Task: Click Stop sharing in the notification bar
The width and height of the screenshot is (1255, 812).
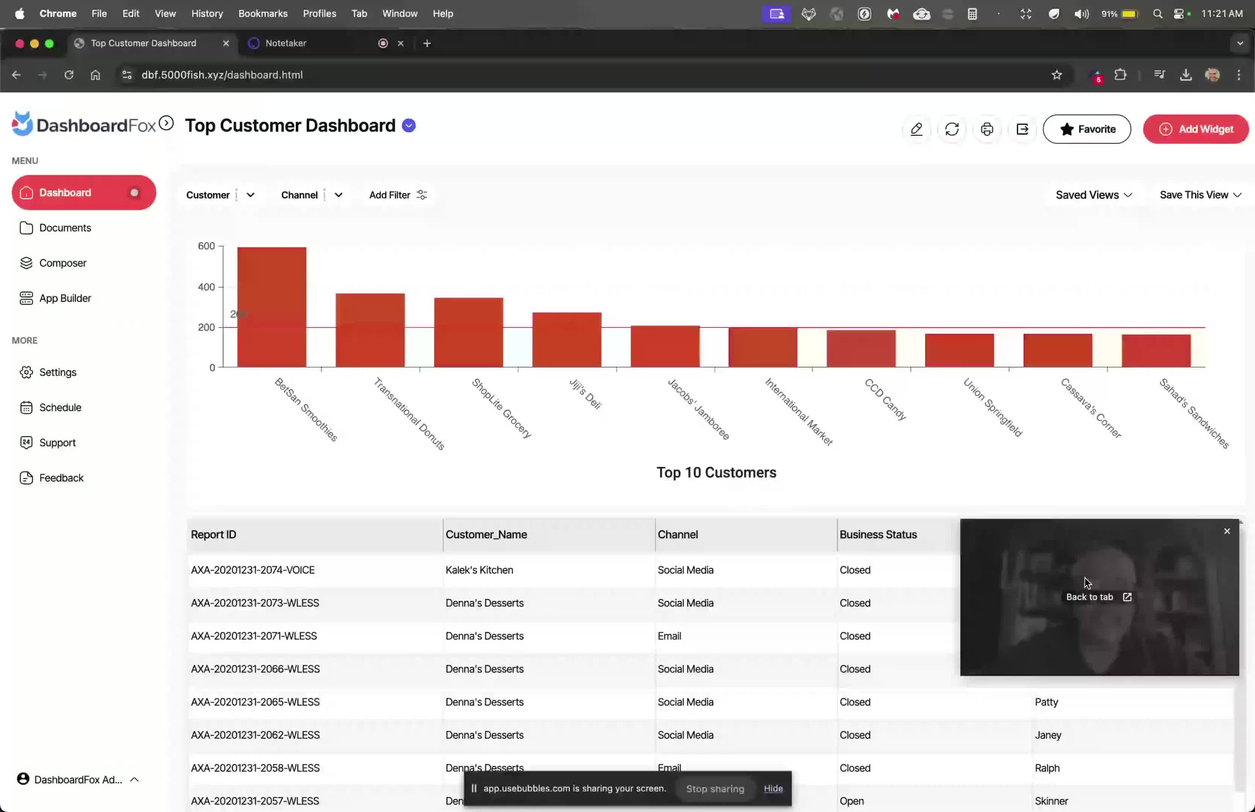Action: 714,788
